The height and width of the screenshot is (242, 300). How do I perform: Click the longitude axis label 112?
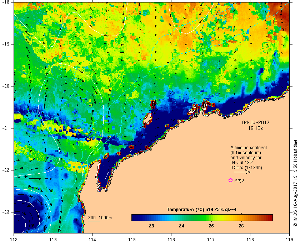click(x=14, y=240)
